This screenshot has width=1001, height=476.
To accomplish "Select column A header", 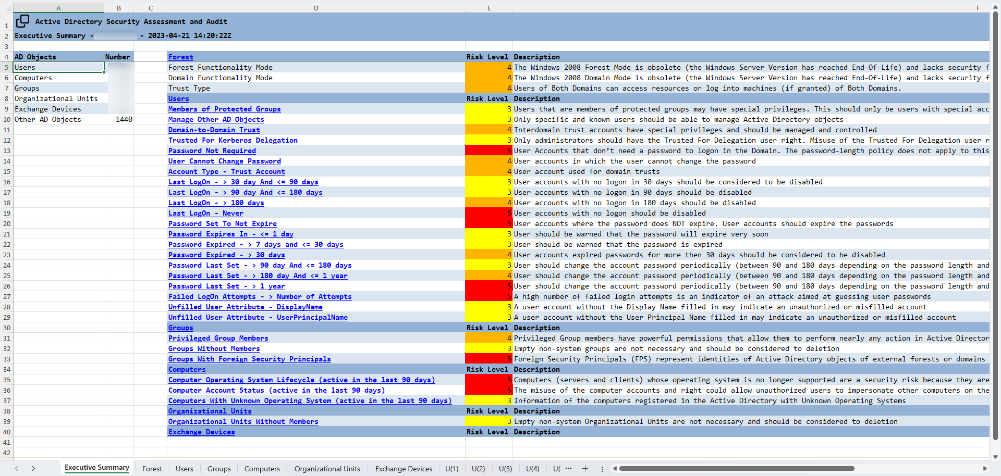I will 58,8.
